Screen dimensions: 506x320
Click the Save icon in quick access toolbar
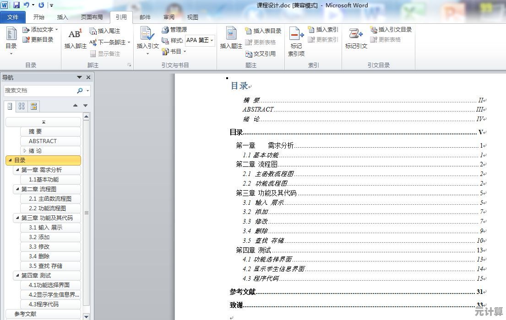click(x=16, y=5)
